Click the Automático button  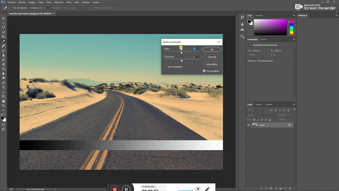212,64
